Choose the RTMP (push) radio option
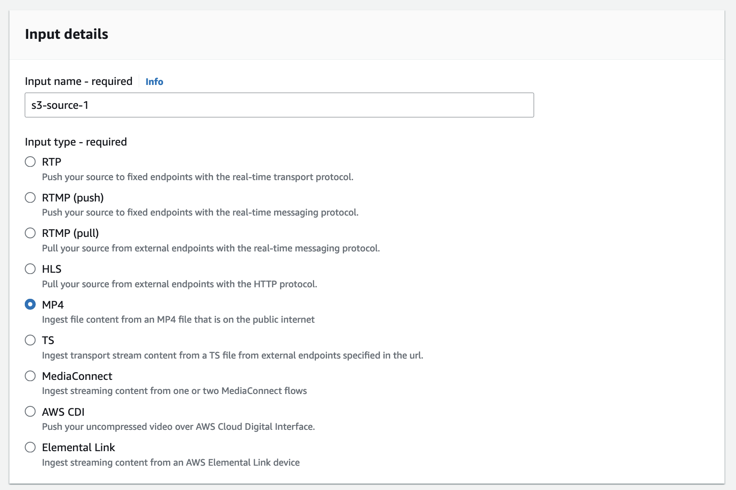This screenshot has width=736, height=490. click(30, 198)
